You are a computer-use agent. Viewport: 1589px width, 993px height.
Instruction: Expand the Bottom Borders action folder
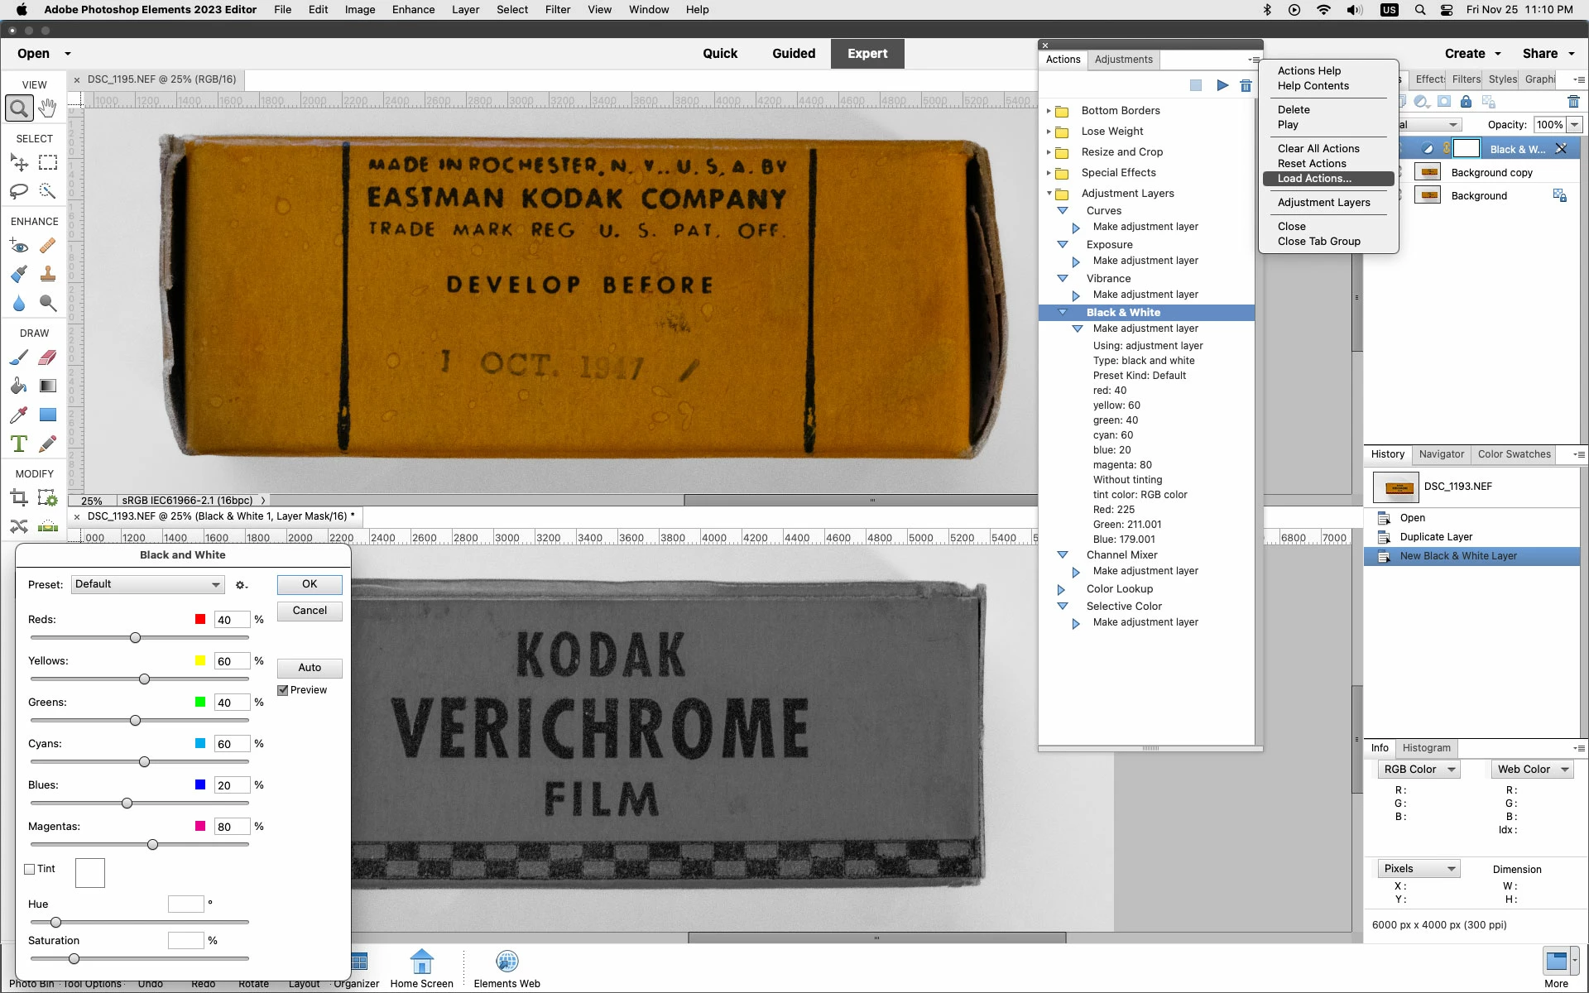1049,111
